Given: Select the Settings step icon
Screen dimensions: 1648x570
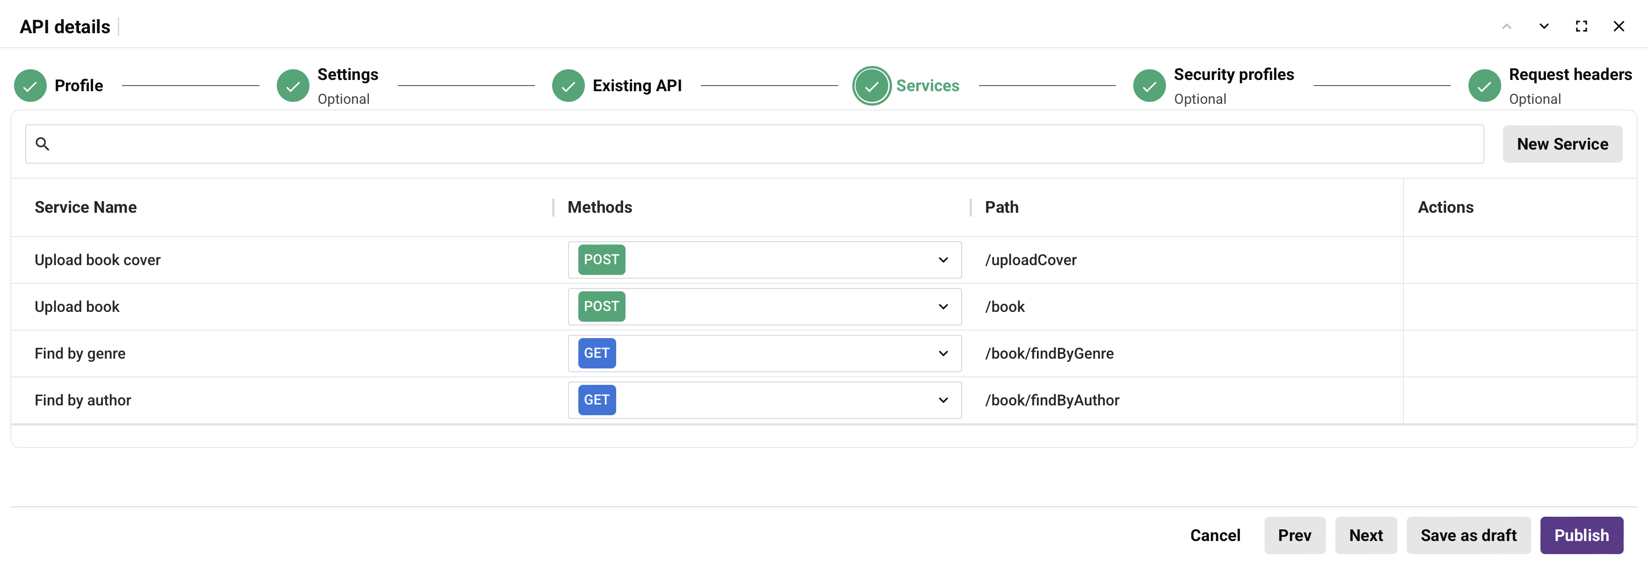Looking at the screenshot, I should tap(293, 85).
